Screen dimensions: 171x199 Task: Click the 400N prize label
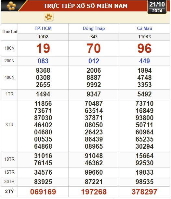pos(9,77)
